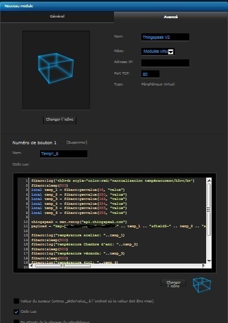
Task: Toggle the Code Lua checkbox
Action: click(16, 311)
